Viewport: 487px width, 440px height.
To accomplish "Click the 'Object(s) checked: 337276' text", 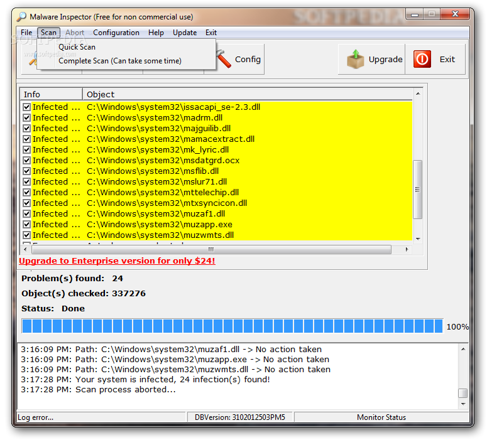I will [83, 294].
